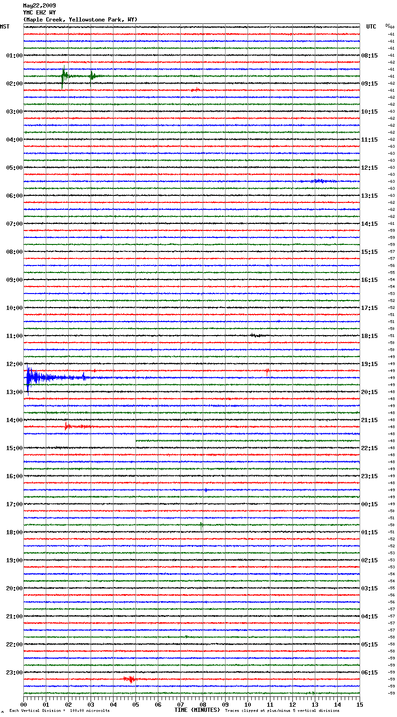The height and width of the screenshot is (717, 397).
Task: Click the 15:15 UTC time label
Action: point(369,252)
